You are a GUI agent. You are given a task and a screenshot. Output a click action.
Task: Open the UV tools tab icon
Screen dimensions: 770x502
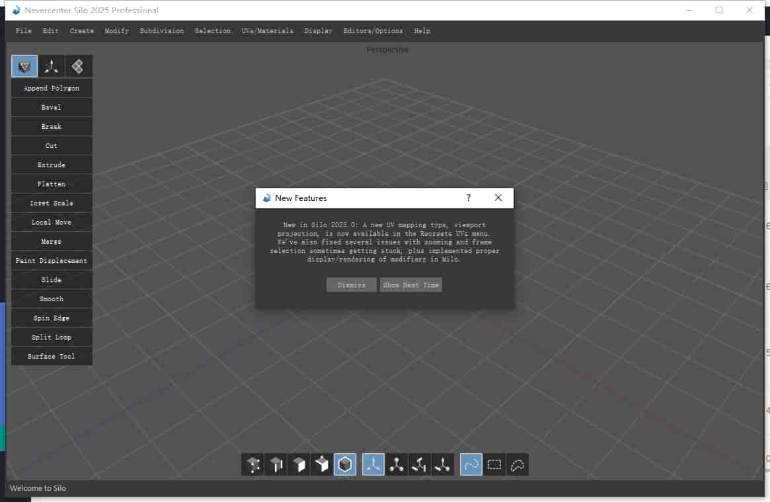78,66
